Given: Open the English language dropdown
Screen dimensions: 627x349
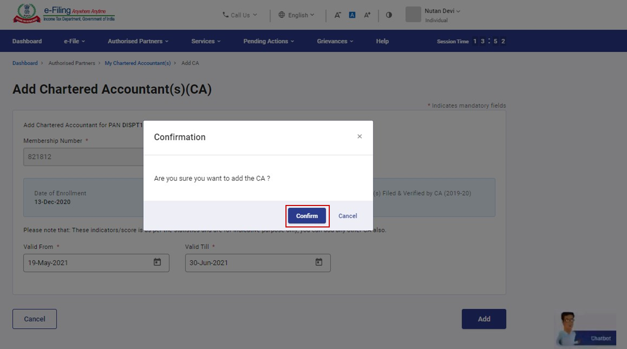Looking at the screenshot, I should 297,15.
